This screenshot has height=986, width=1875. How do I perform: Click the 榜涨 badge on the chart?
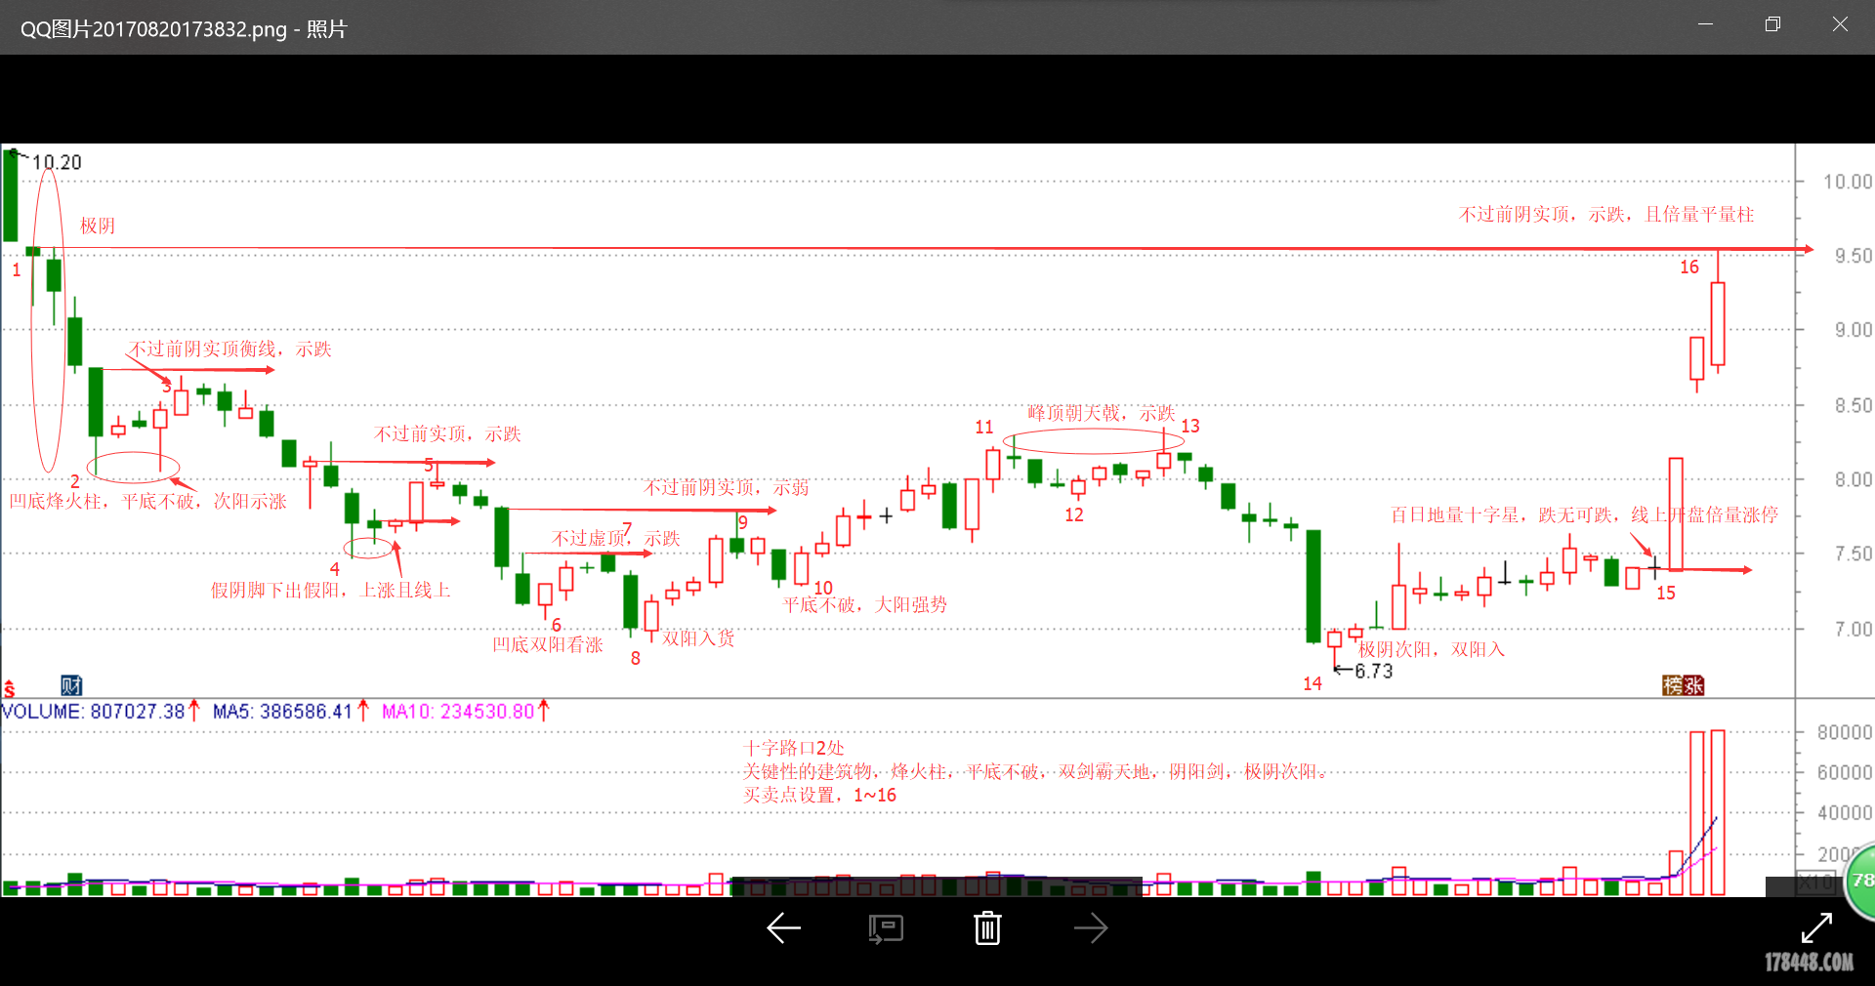1683,685
